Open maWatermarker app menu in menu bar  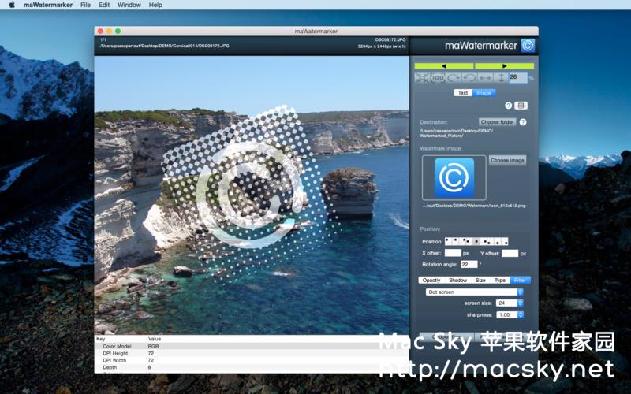[x=48, y=5]
